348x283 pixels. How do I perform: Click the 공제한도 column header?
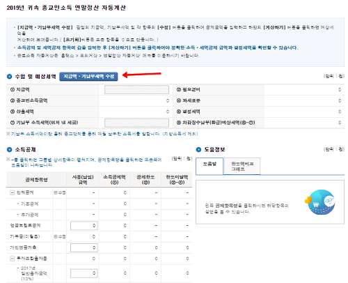pos(145,180)
